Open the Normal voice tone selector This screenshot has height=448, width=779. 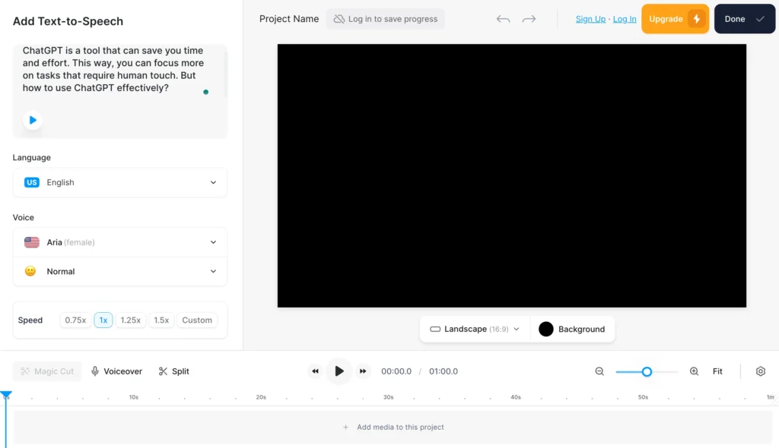[x=119, y=271]
